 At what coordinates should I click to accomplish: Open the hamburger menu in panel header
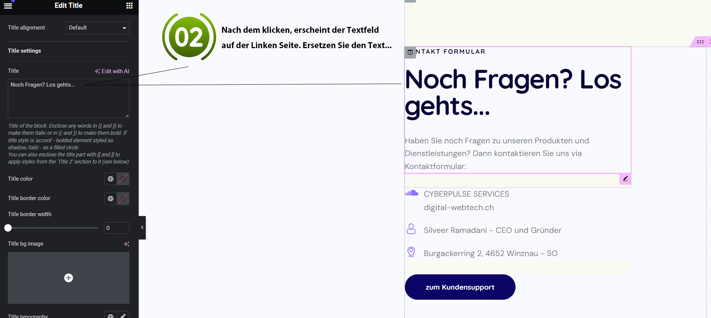click(8, 6)
